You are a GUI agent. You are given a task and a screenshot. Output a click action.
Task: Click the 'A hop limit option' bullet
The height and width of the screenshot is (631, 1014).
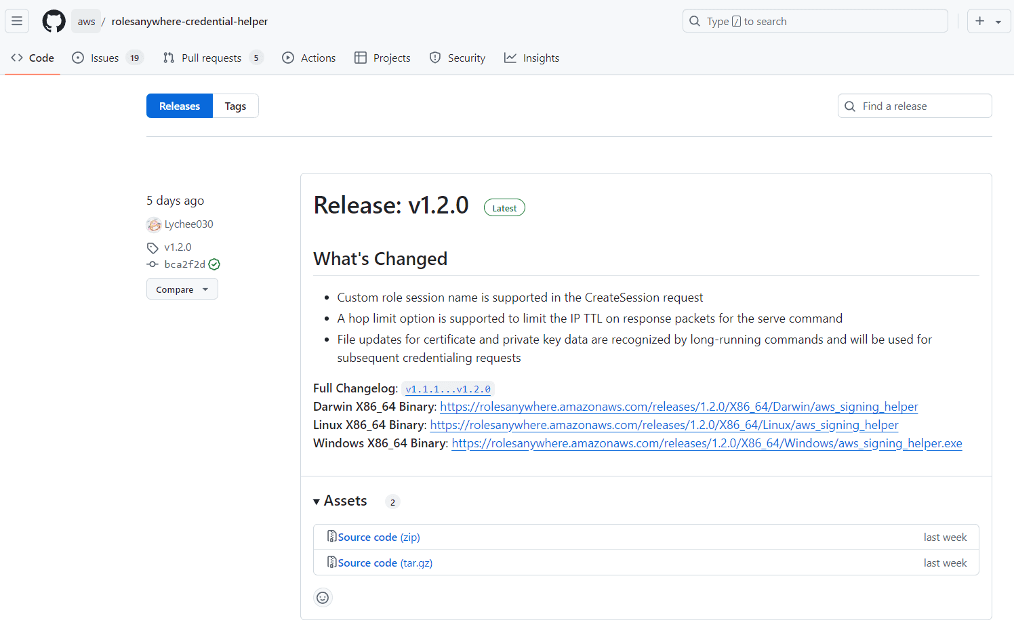coord(590,319)
